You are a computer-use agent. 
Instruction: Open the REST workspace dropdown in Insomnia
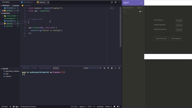(133, 3)
